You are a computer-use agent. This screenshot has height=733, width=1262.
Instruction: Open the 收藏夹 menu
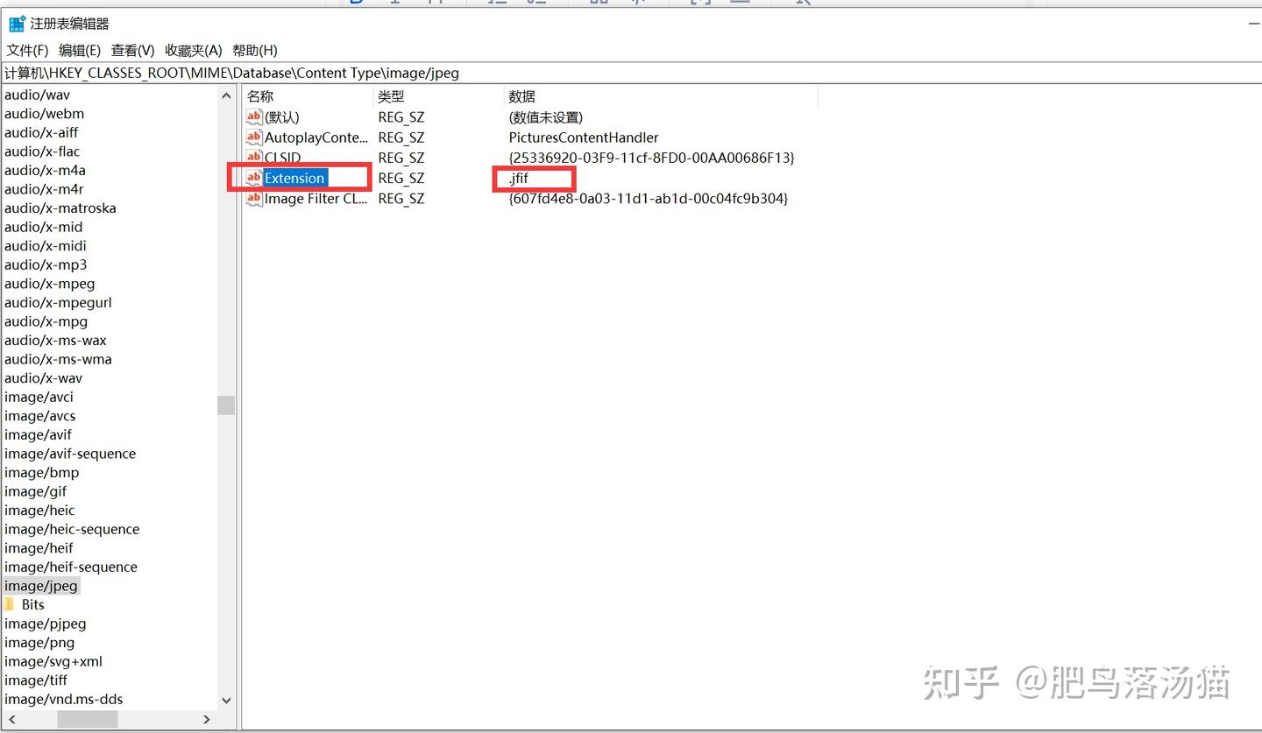pos(191,50)
